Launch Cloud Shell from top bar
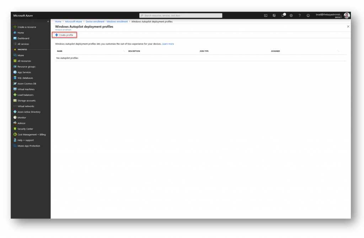The image size is (364, 238). (x=266, y=16)
